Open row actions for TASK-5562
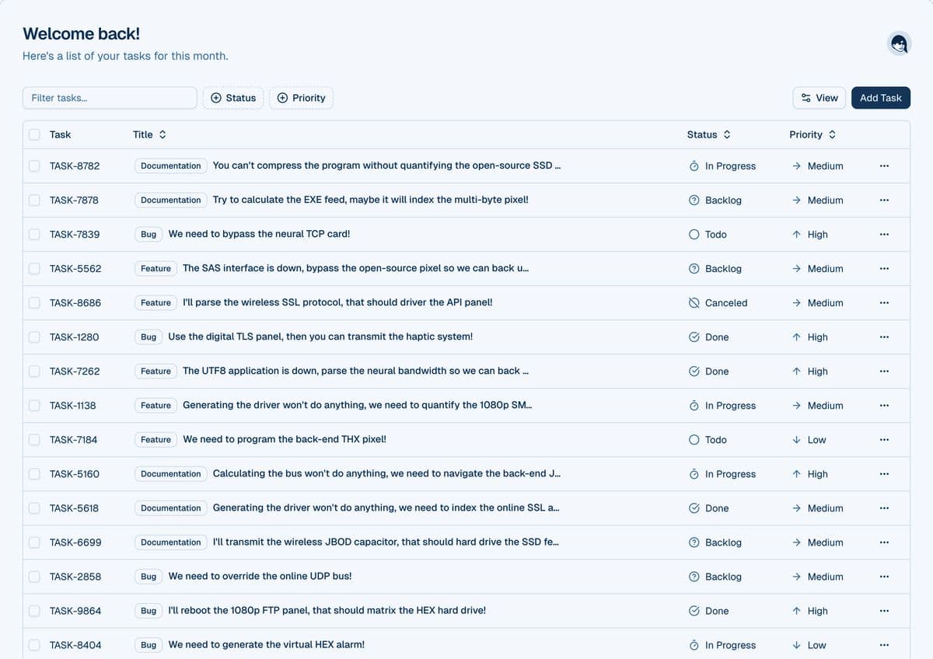933x659 pixels. tap(884, 268)
